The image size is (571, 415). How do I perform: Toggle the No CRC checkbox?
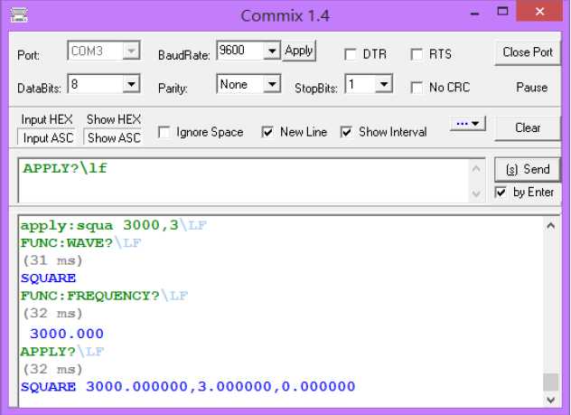point(417,88)
